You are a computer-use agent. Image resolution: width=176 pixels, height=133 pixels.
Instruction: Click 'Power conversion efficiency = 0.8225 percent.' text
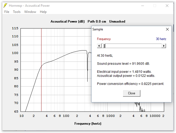[x=130, y=84]
